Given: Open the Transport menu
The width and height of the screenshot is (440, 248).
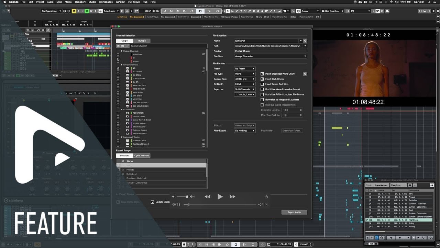Looking at the screenshot, I should [x=80, y=2].
